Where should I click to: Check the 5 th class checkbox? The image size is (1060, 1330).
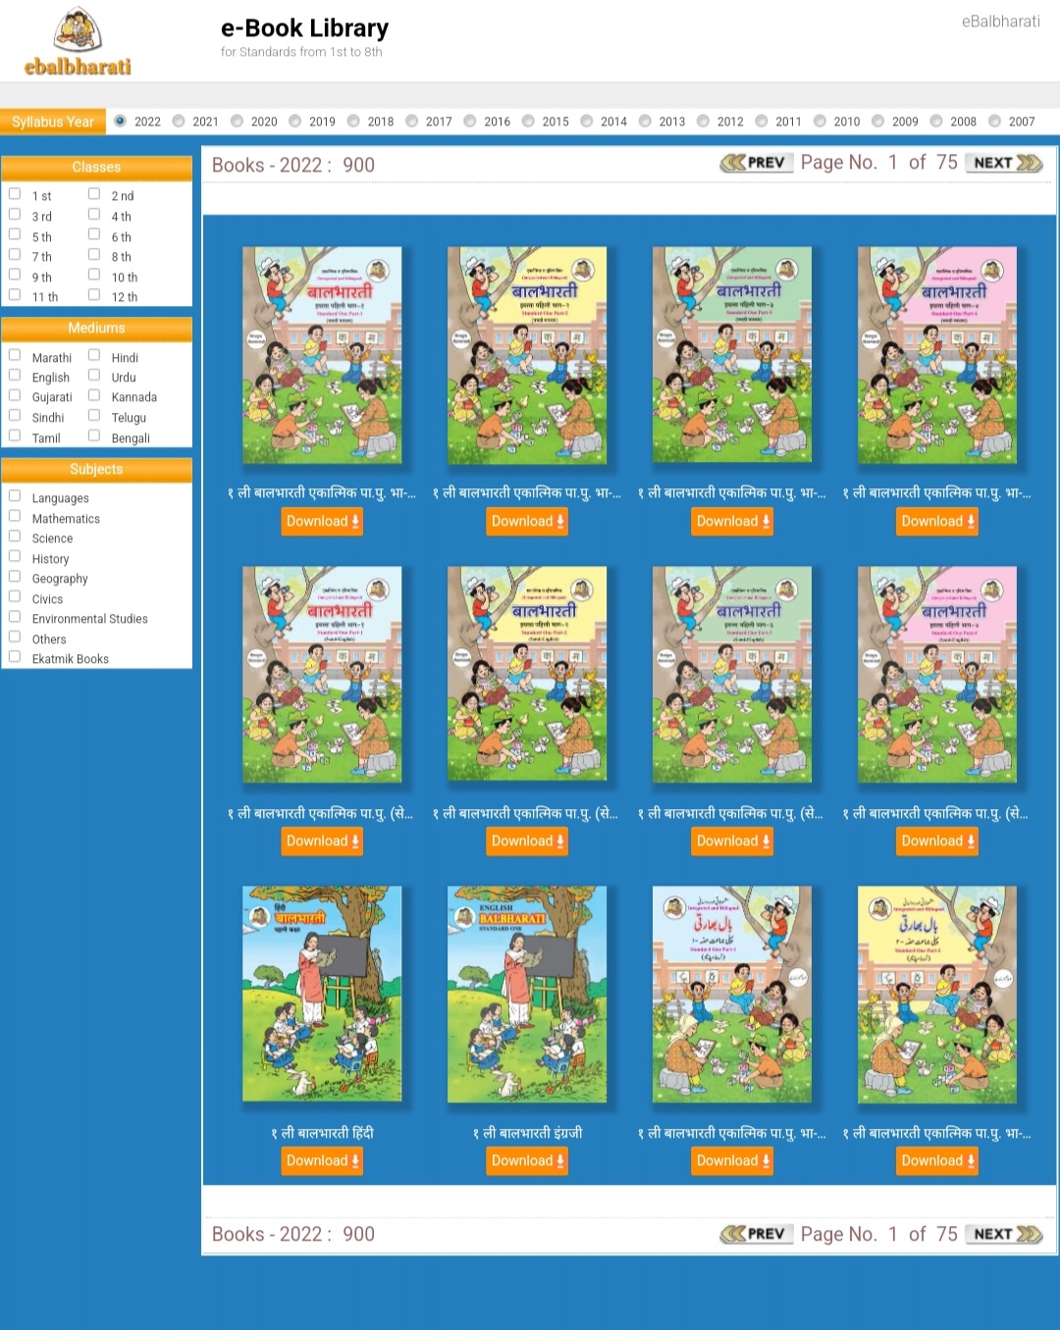[x=15, y=234]
